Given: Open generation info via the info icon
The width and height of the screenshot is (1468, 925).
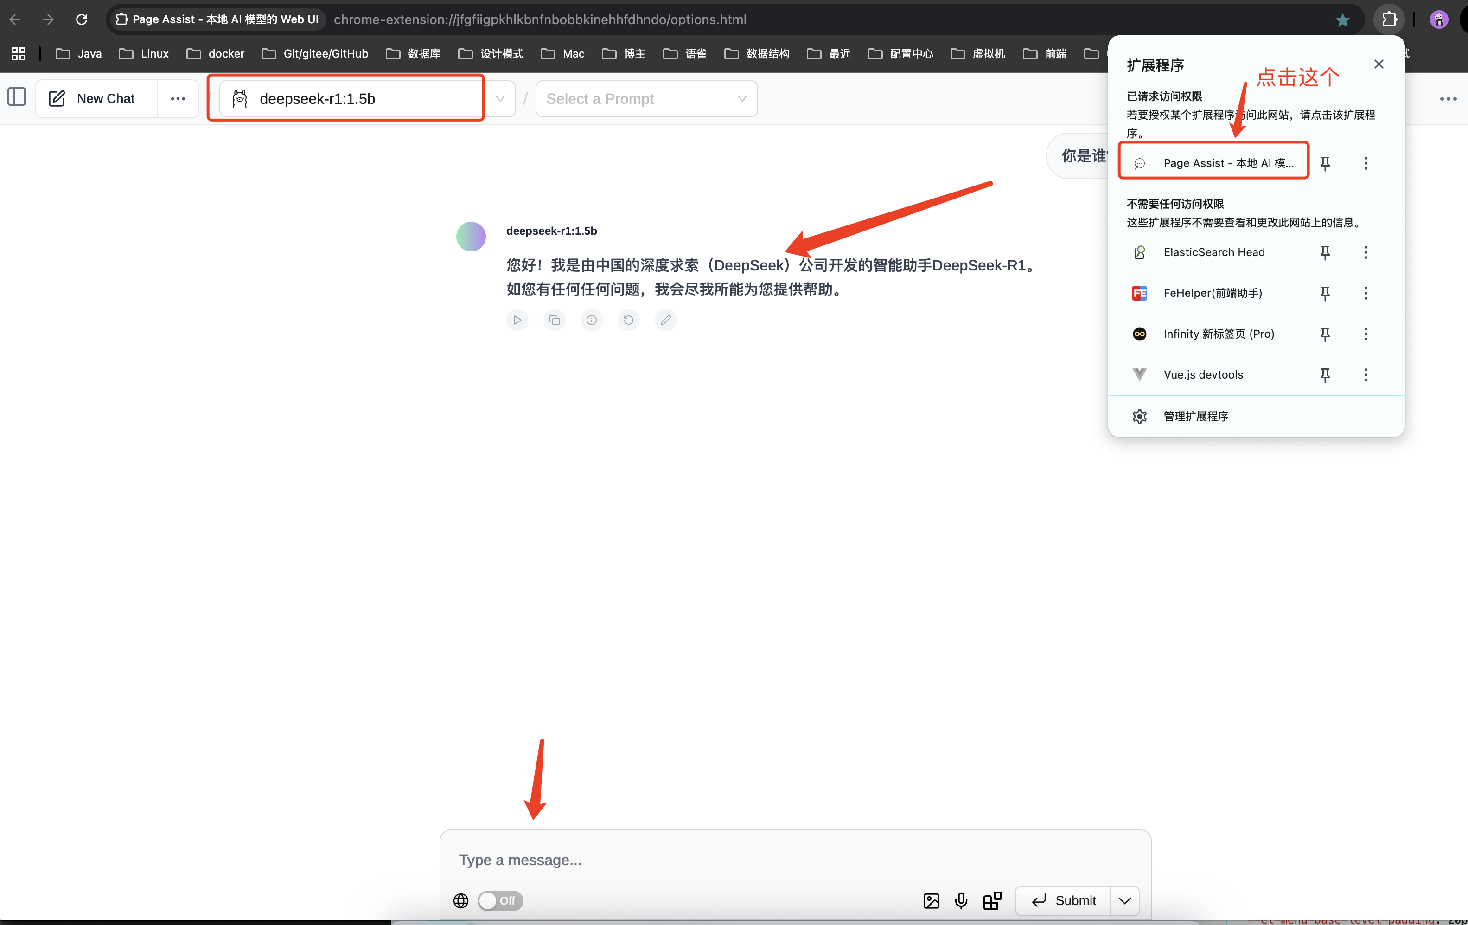Looking at the screenshot, I should 591,320.
